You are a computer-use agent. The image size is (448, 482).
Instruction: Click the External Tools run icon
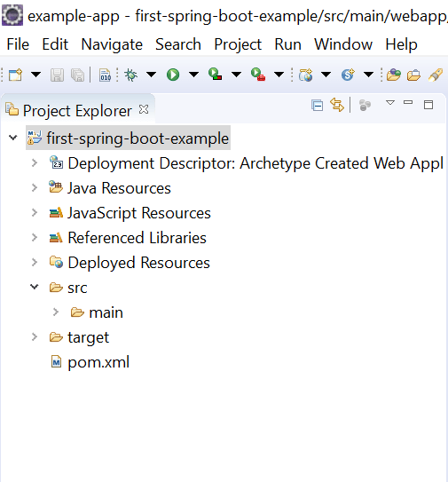258,75
